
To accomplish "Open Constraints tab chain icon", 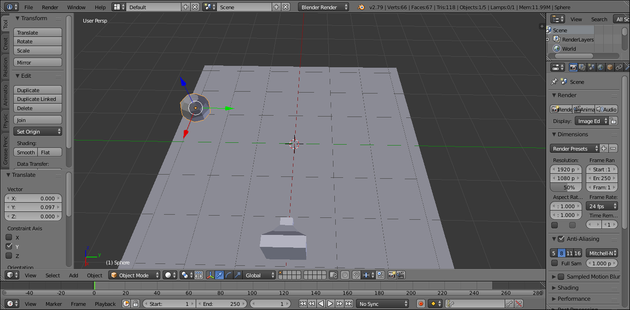I will pos(619,67).
